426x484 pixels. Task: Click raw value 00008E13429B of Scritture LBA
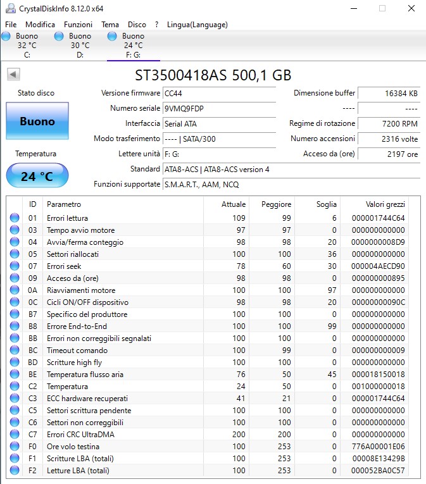[x=379, y=459]
